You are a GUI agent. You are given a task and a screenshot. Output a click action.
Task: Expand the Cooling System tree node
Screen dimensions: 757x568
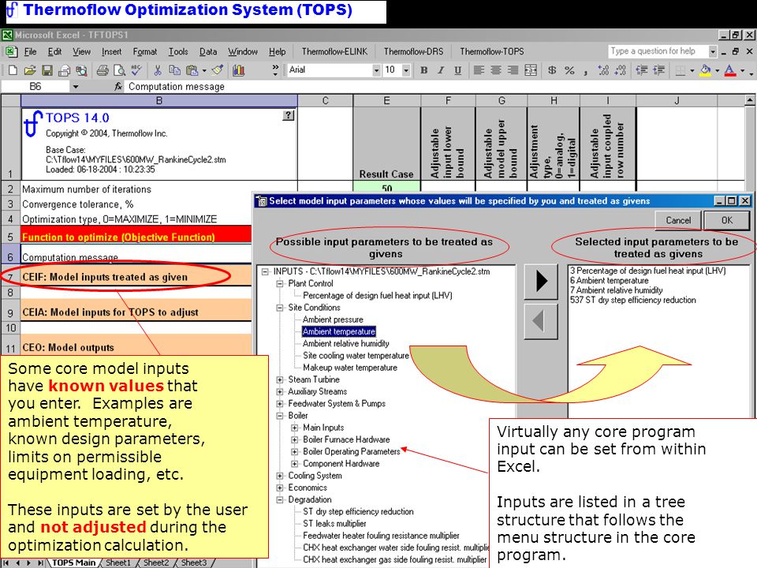(x=279, y=476)
